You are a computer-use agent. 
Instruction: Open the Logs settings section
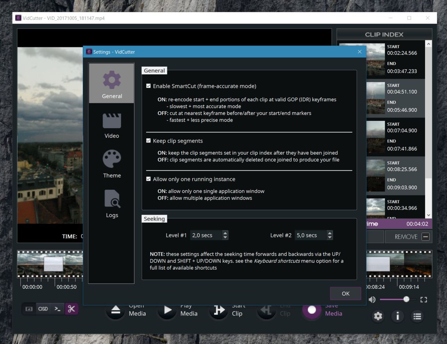(x=112, y=204)
